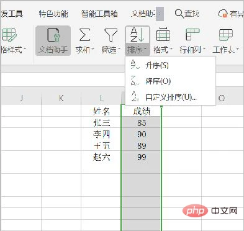Screen dimensions: 244x231
Task: Open 自定义排序(U)... custom sort option
Action: (171, 97)
